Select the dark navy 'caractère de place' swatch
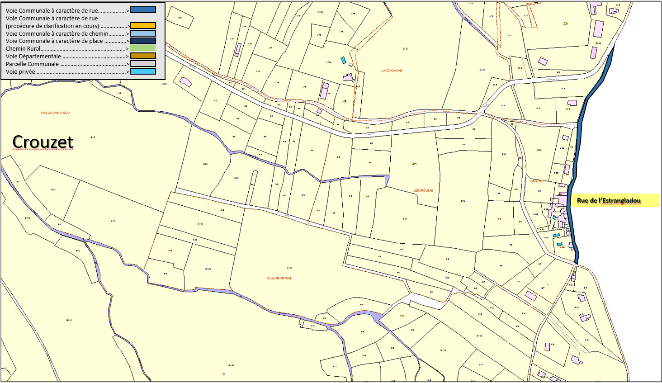Screen dimensions: 662x383 coord(143,41)
